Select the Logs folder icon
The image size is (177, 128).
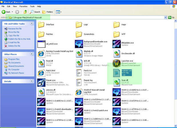[79, 25]
